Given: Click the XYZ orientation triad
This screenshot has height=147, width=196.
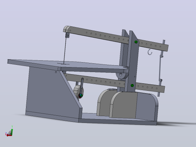Looking at the screenshot, I should pyautogui.click(x=9, y=131).
